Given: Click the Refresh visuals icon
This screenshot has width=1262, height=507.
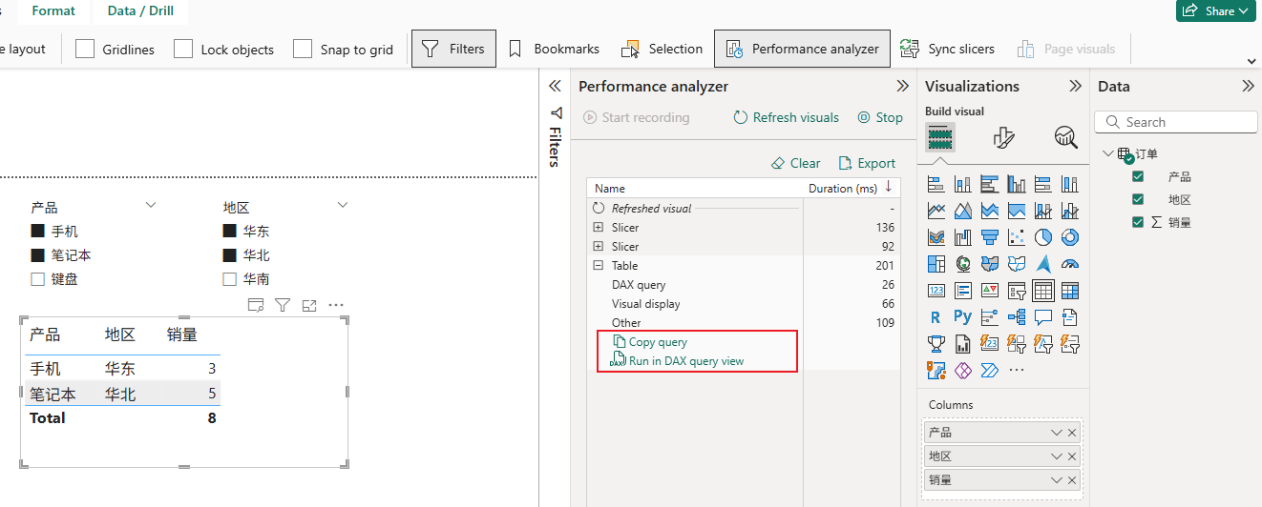Looking at the screenshot, I should 741,117.
